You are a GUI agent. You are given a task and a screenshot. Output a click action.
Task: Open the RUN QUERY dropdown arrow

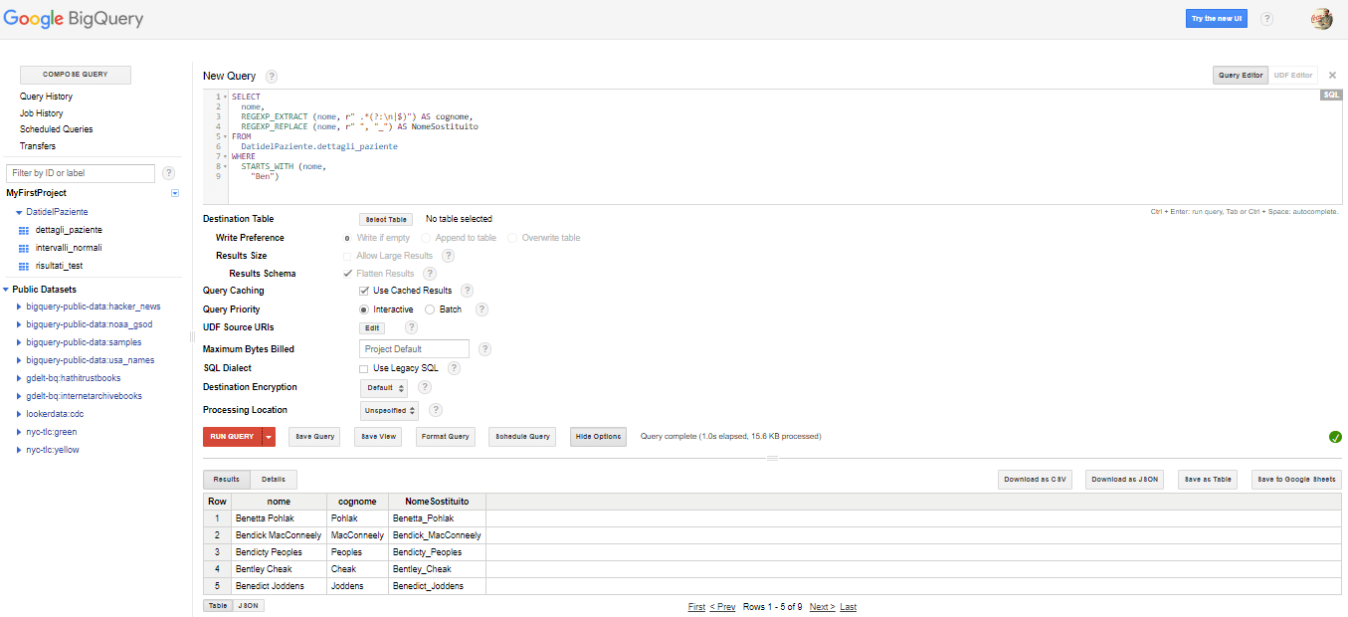268,436
